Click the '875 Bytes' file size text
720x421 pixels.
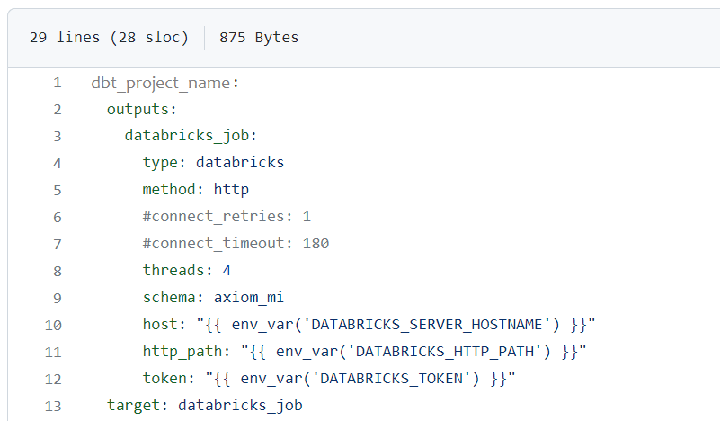coord(259,38)
